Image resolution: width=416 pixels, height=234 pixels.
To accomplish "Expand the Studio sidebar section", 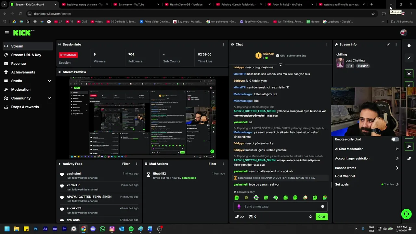I will click(x=28, y=81).
